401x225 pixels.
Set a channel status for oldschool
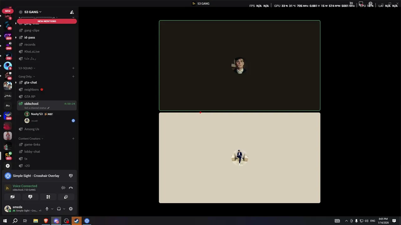click(x=37, y=108)
